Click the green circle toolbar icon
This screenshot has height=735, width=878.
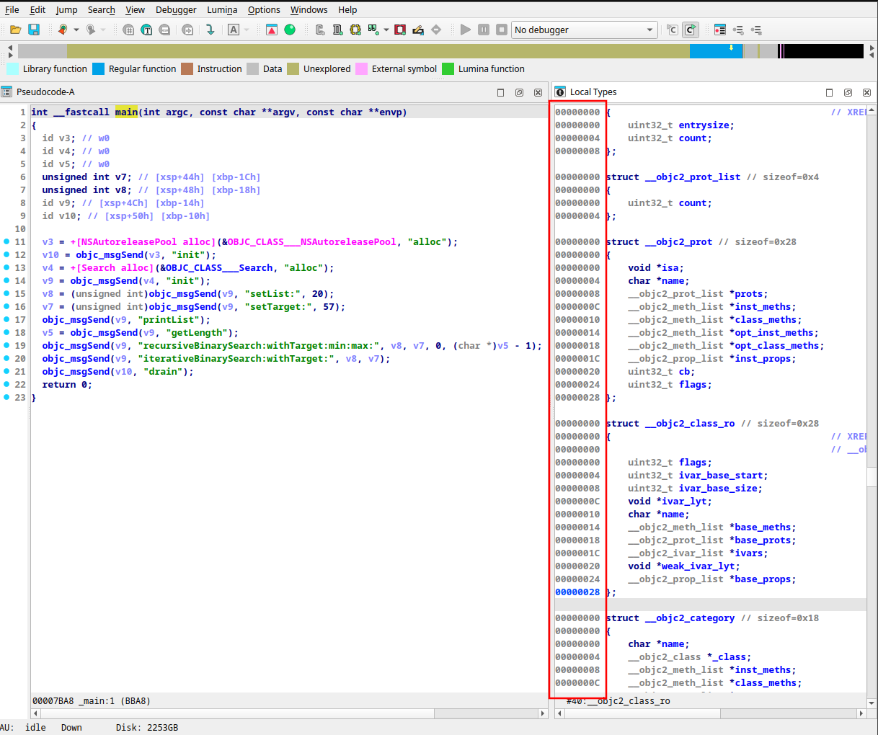tap(290, 30)
